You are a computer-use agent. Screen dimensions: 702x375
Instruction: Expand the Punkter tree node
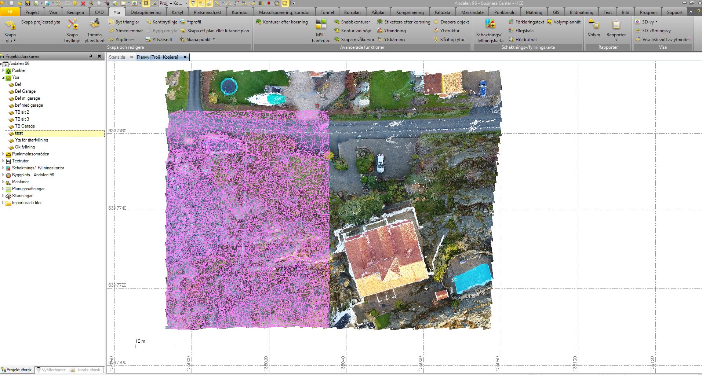point(3,70)
